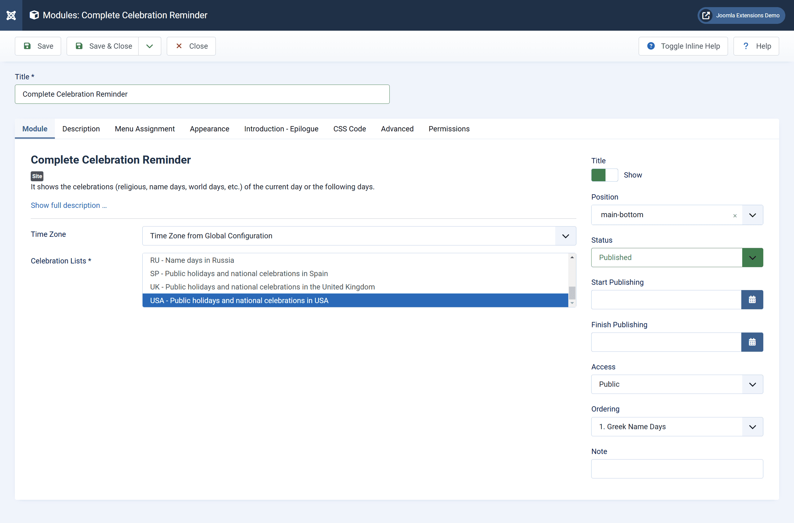Image resolution: width=794 pixels, height=523 pixels.
Task: Click the Joomla logo icon
Action: 11,15
